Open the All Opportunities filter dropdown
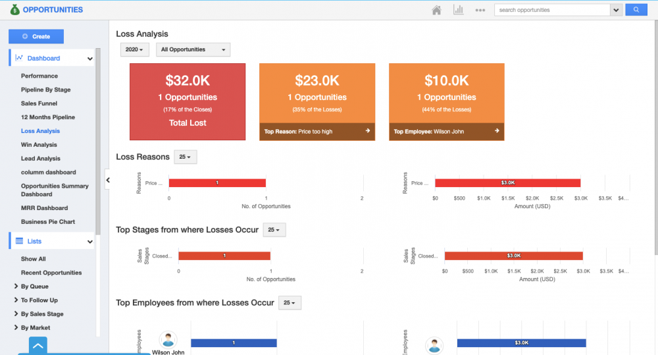Viewport: 658px width, 355px height. [x=193, y=49]
